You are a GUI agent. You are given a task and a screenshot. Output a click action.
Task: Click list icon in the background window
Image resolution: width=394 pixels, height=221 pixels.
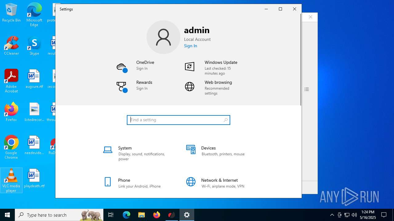pyautogui.click(x=307, y=89)
